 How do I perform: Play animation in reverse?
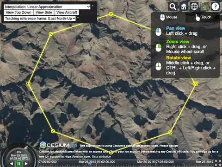tap(12, 164)
